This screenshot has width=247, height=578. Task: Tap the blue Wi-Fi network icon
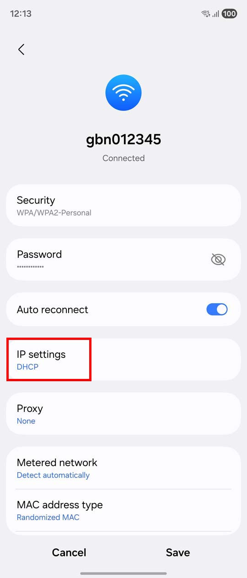(123, 93)
